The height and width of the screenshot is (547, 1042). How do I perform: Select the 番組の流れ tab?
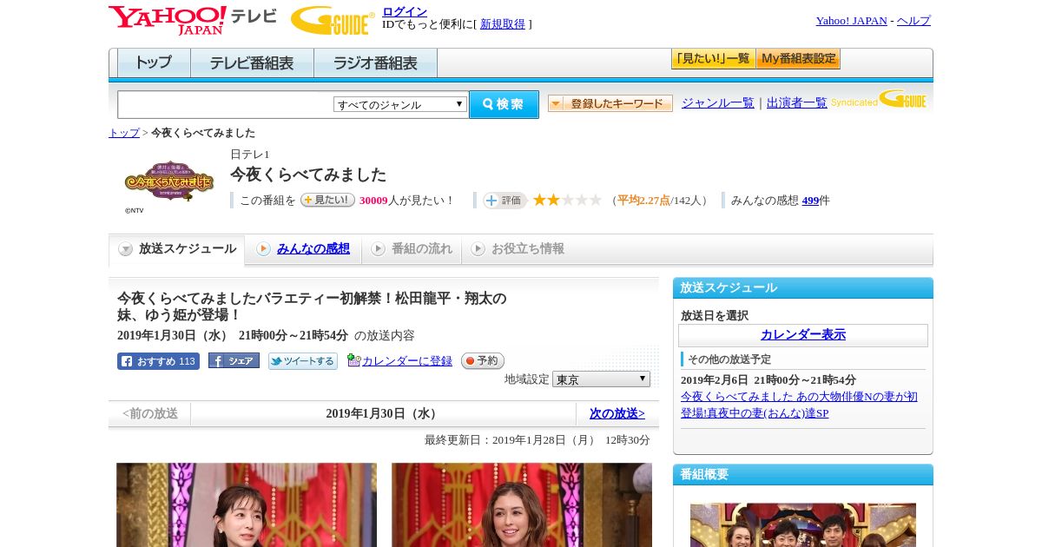point(412,249)
